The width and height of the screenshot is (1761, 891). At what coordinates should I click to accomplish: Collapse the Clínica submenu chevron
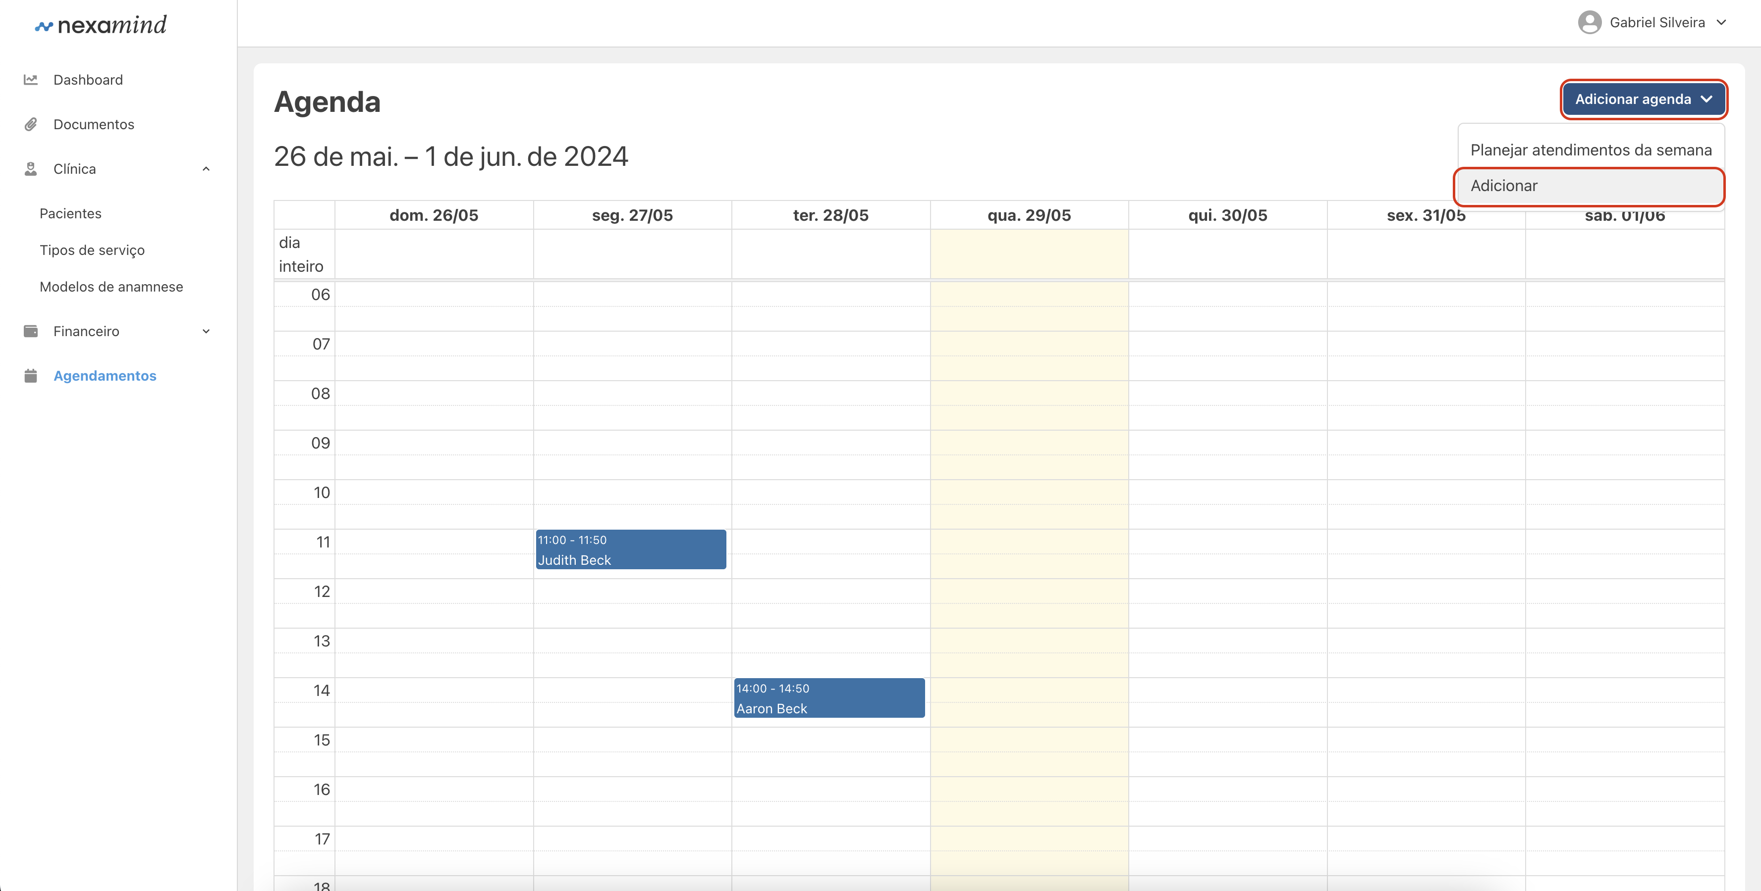(x=206, y=169)
